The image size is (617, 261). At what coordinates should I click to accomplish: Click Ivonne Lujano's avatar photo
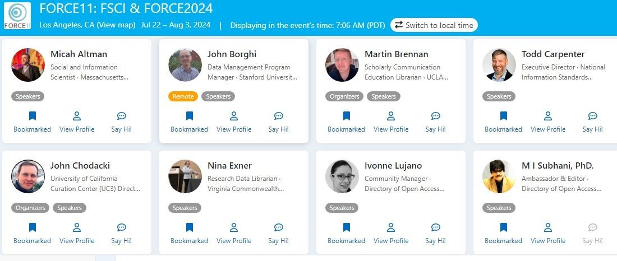tap(342, 176)
